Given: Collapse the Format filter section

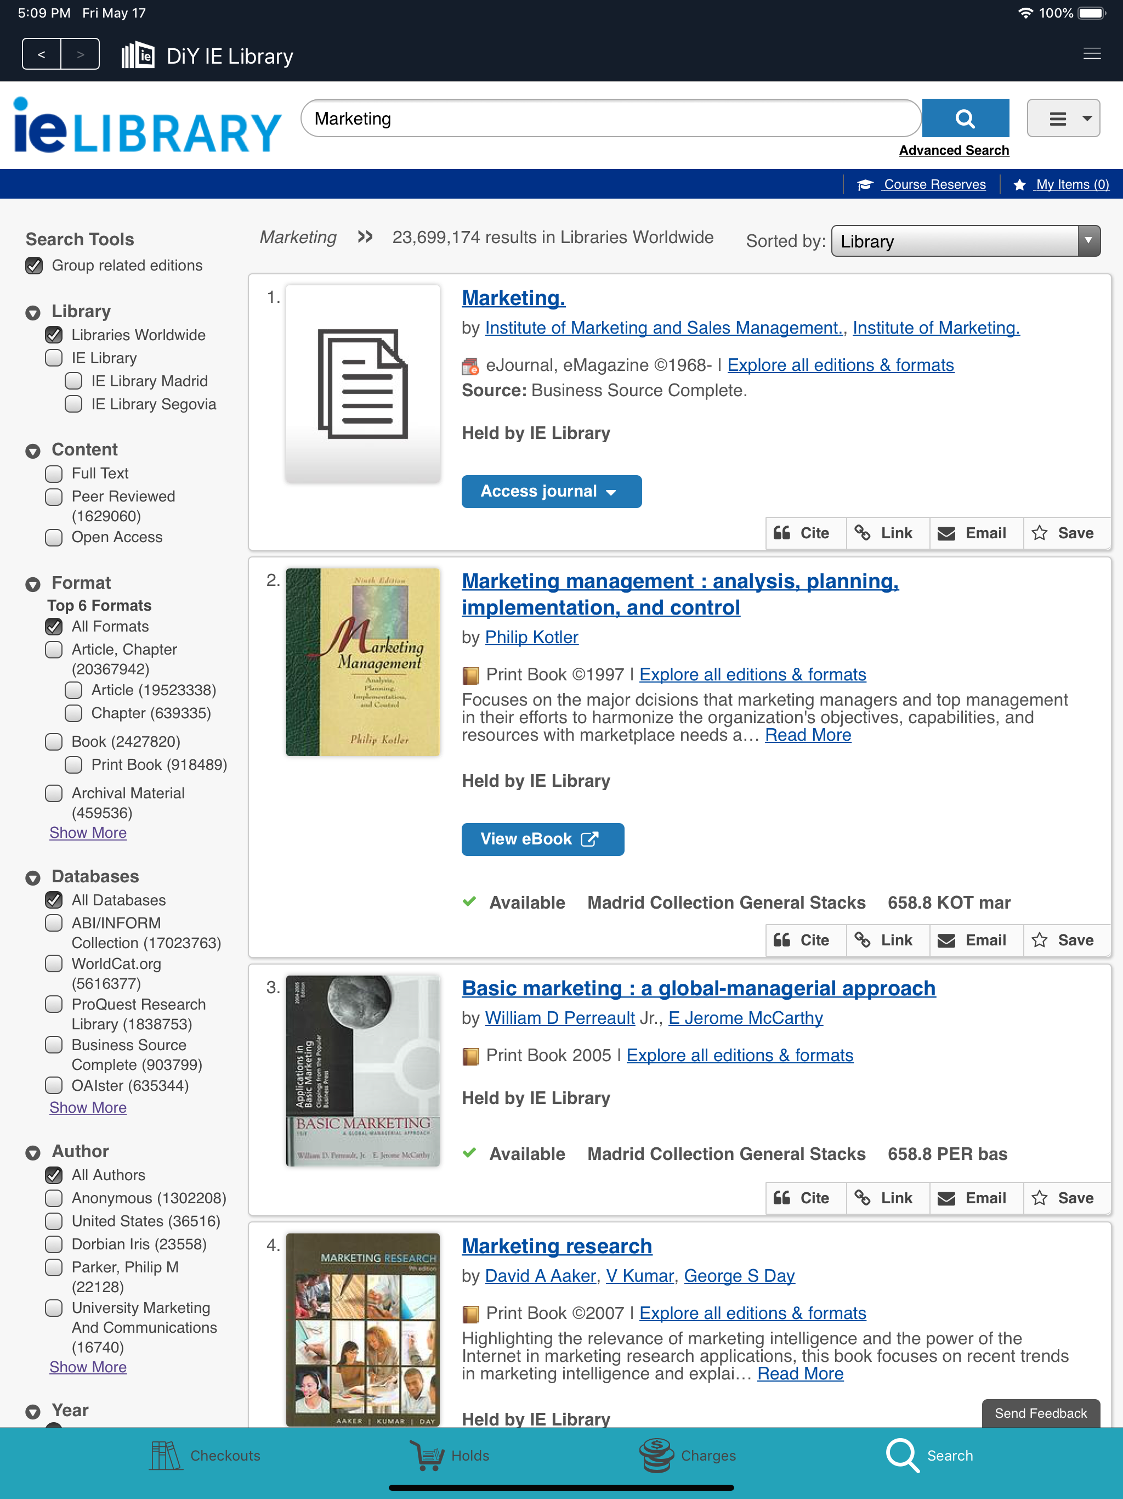Looking at the screenshot, I should click(x=32, y=584).
